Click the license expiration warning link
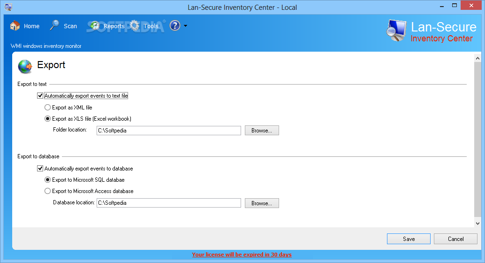485x263 pixels. (x=242, y=255)
